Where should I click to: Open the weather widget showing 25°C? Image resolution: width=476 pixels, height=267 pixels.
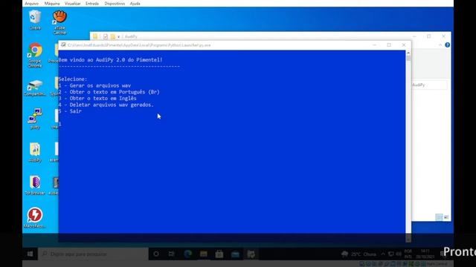tap(358, 254)
